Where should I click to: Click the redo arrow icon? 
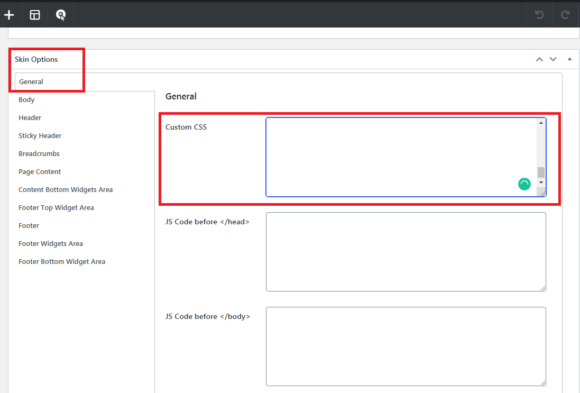(x=565, y=15)
